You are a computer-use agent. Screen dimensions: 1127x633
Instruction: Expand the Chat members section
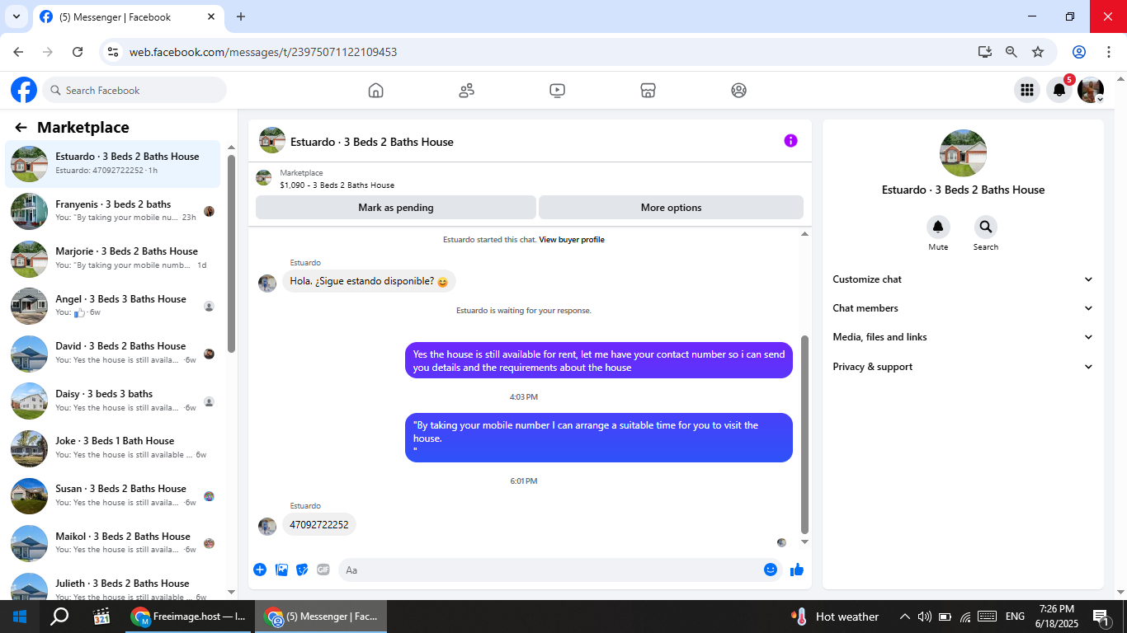coord(963,308)
